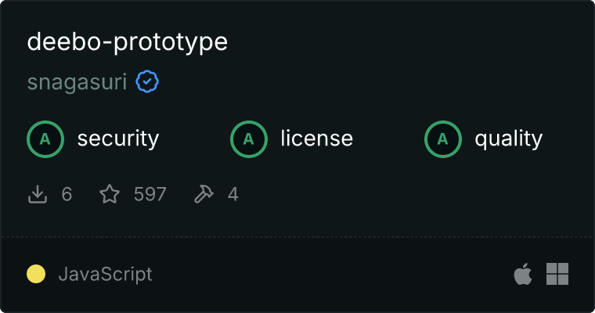Click the JavaScript language label
This screenshot has width=595, height=313.
click(x=106, y=275)
